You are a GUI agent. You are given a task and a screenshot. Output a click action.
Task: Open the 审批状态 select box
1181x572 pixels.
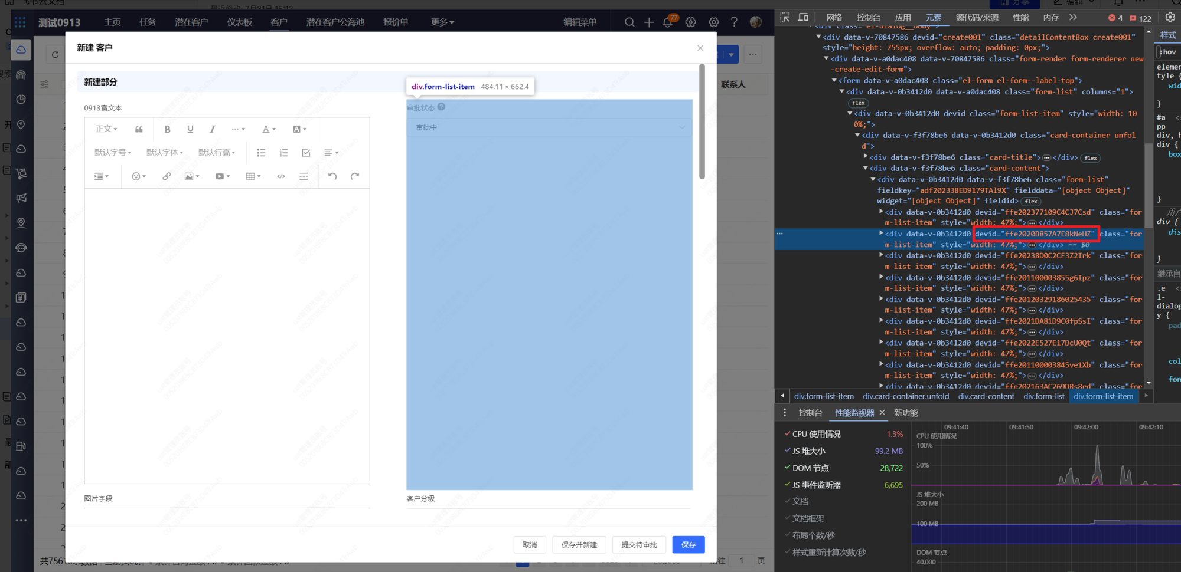pos(549,127)
